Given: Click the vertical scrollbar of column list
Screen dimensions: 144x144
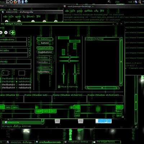Looking at the screenshot, I should click(x=121, y=62).
